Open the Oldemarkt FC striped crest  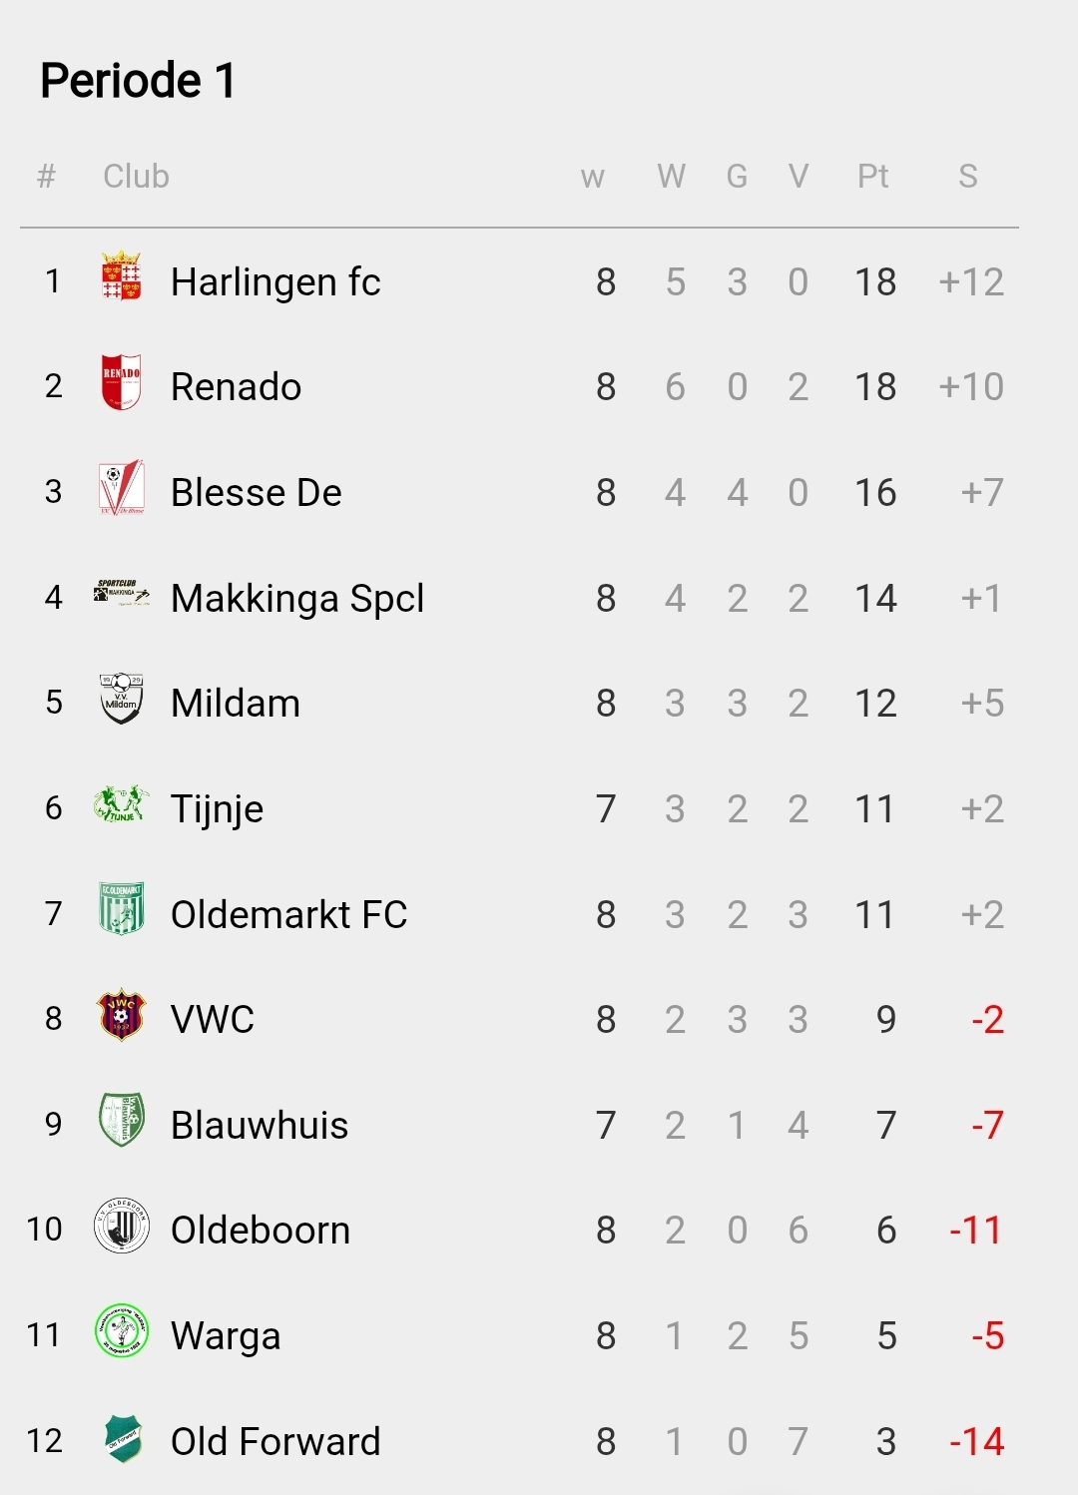121,909
